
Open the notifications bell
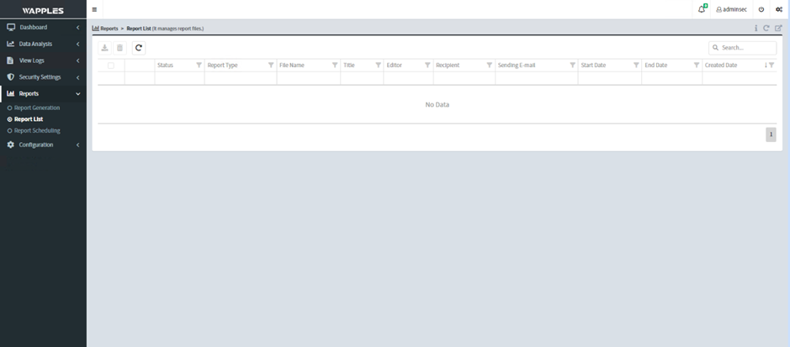pos(701,9)
